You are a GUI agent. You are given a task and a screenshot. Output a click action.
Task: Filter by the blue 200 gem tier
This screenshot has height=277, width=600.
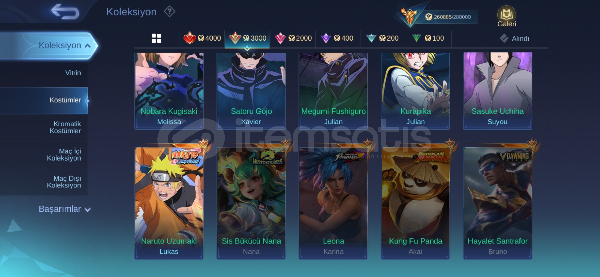383,38
